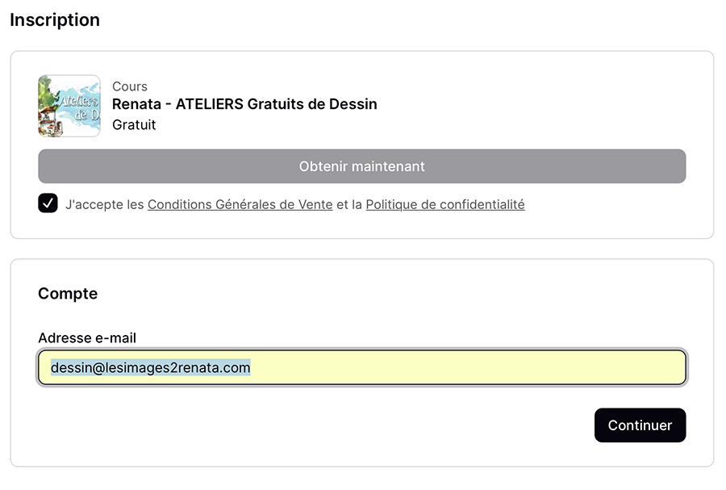This screenshot has height=490, width=726.
Task: Click the J'accepte les text beside the checkbox
Action: click(104, 205)
